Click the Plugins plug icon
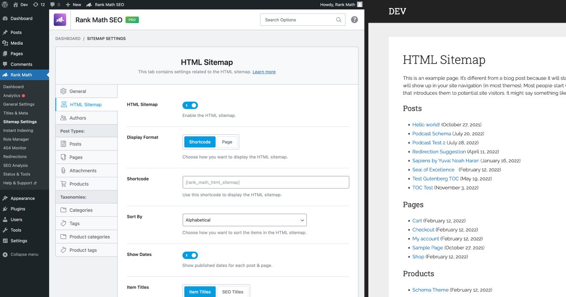This screenshot has height=297, width=566. [x=5, y=209]
